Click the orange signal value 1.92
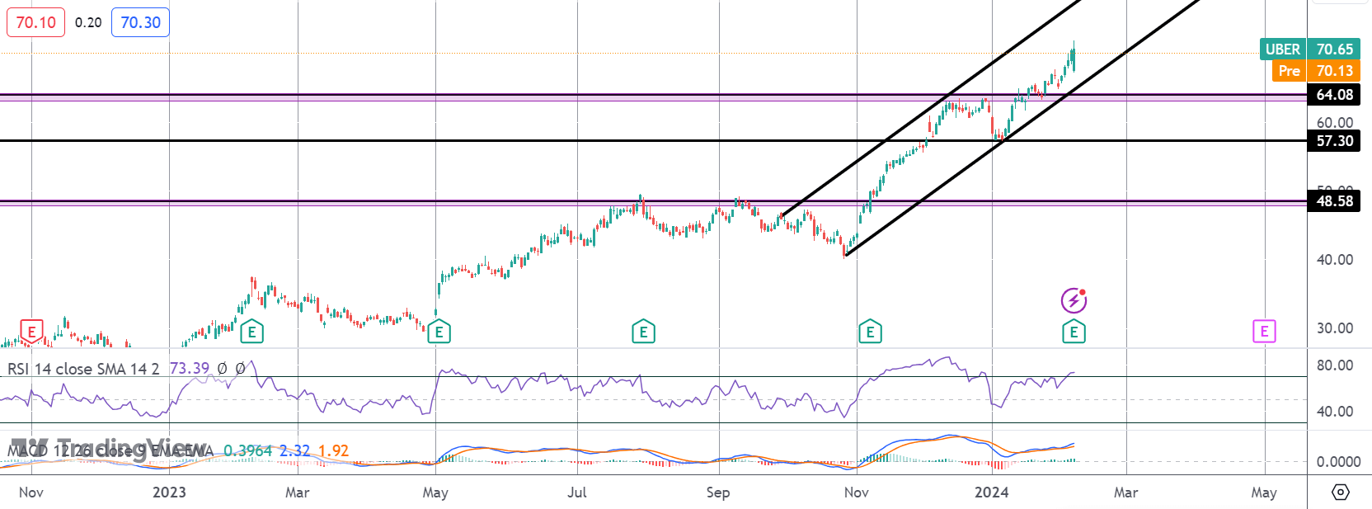The image size is (1372, 509). (333, 450)
